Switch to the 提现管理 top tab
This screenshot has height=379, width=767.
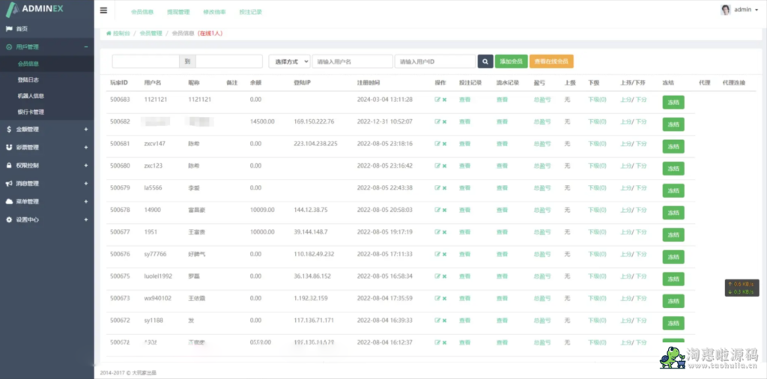coord(178,12)
